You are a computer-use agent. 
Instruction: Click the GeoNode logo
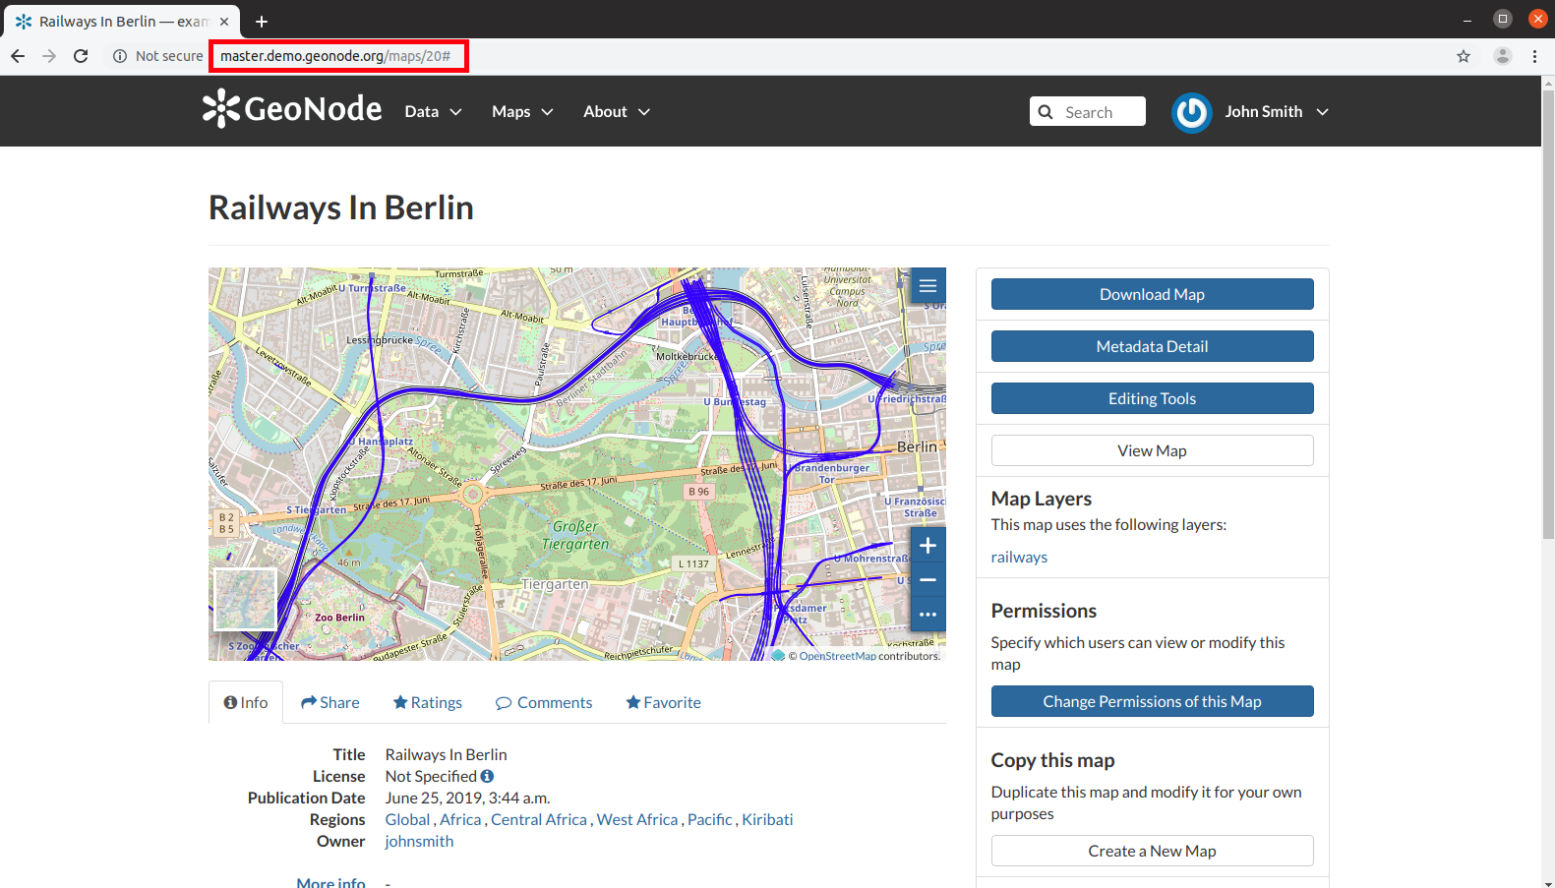point(292,109)
